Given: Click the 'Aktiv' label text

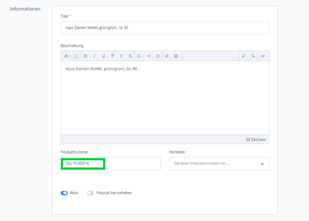Looking at the screenshot, I should coord(74,193).
